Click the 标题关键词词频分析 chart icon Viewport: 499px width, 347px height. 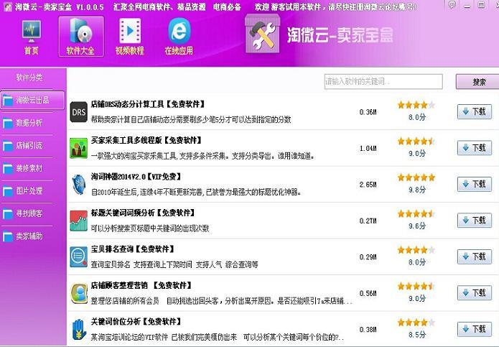(78, 221)
